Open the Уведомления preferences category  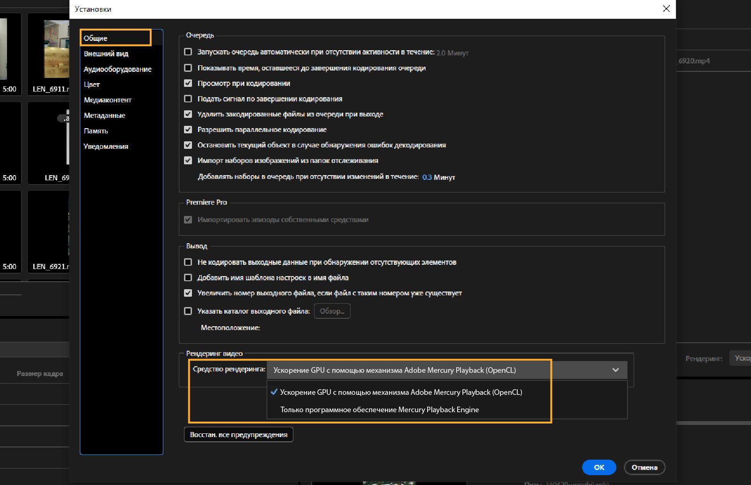[x=106, y=146]
